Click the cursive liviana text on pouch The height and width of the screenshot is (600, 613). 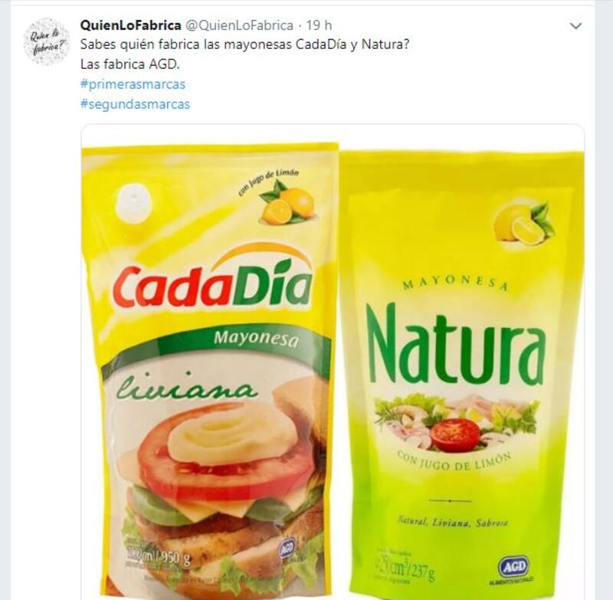188,385
